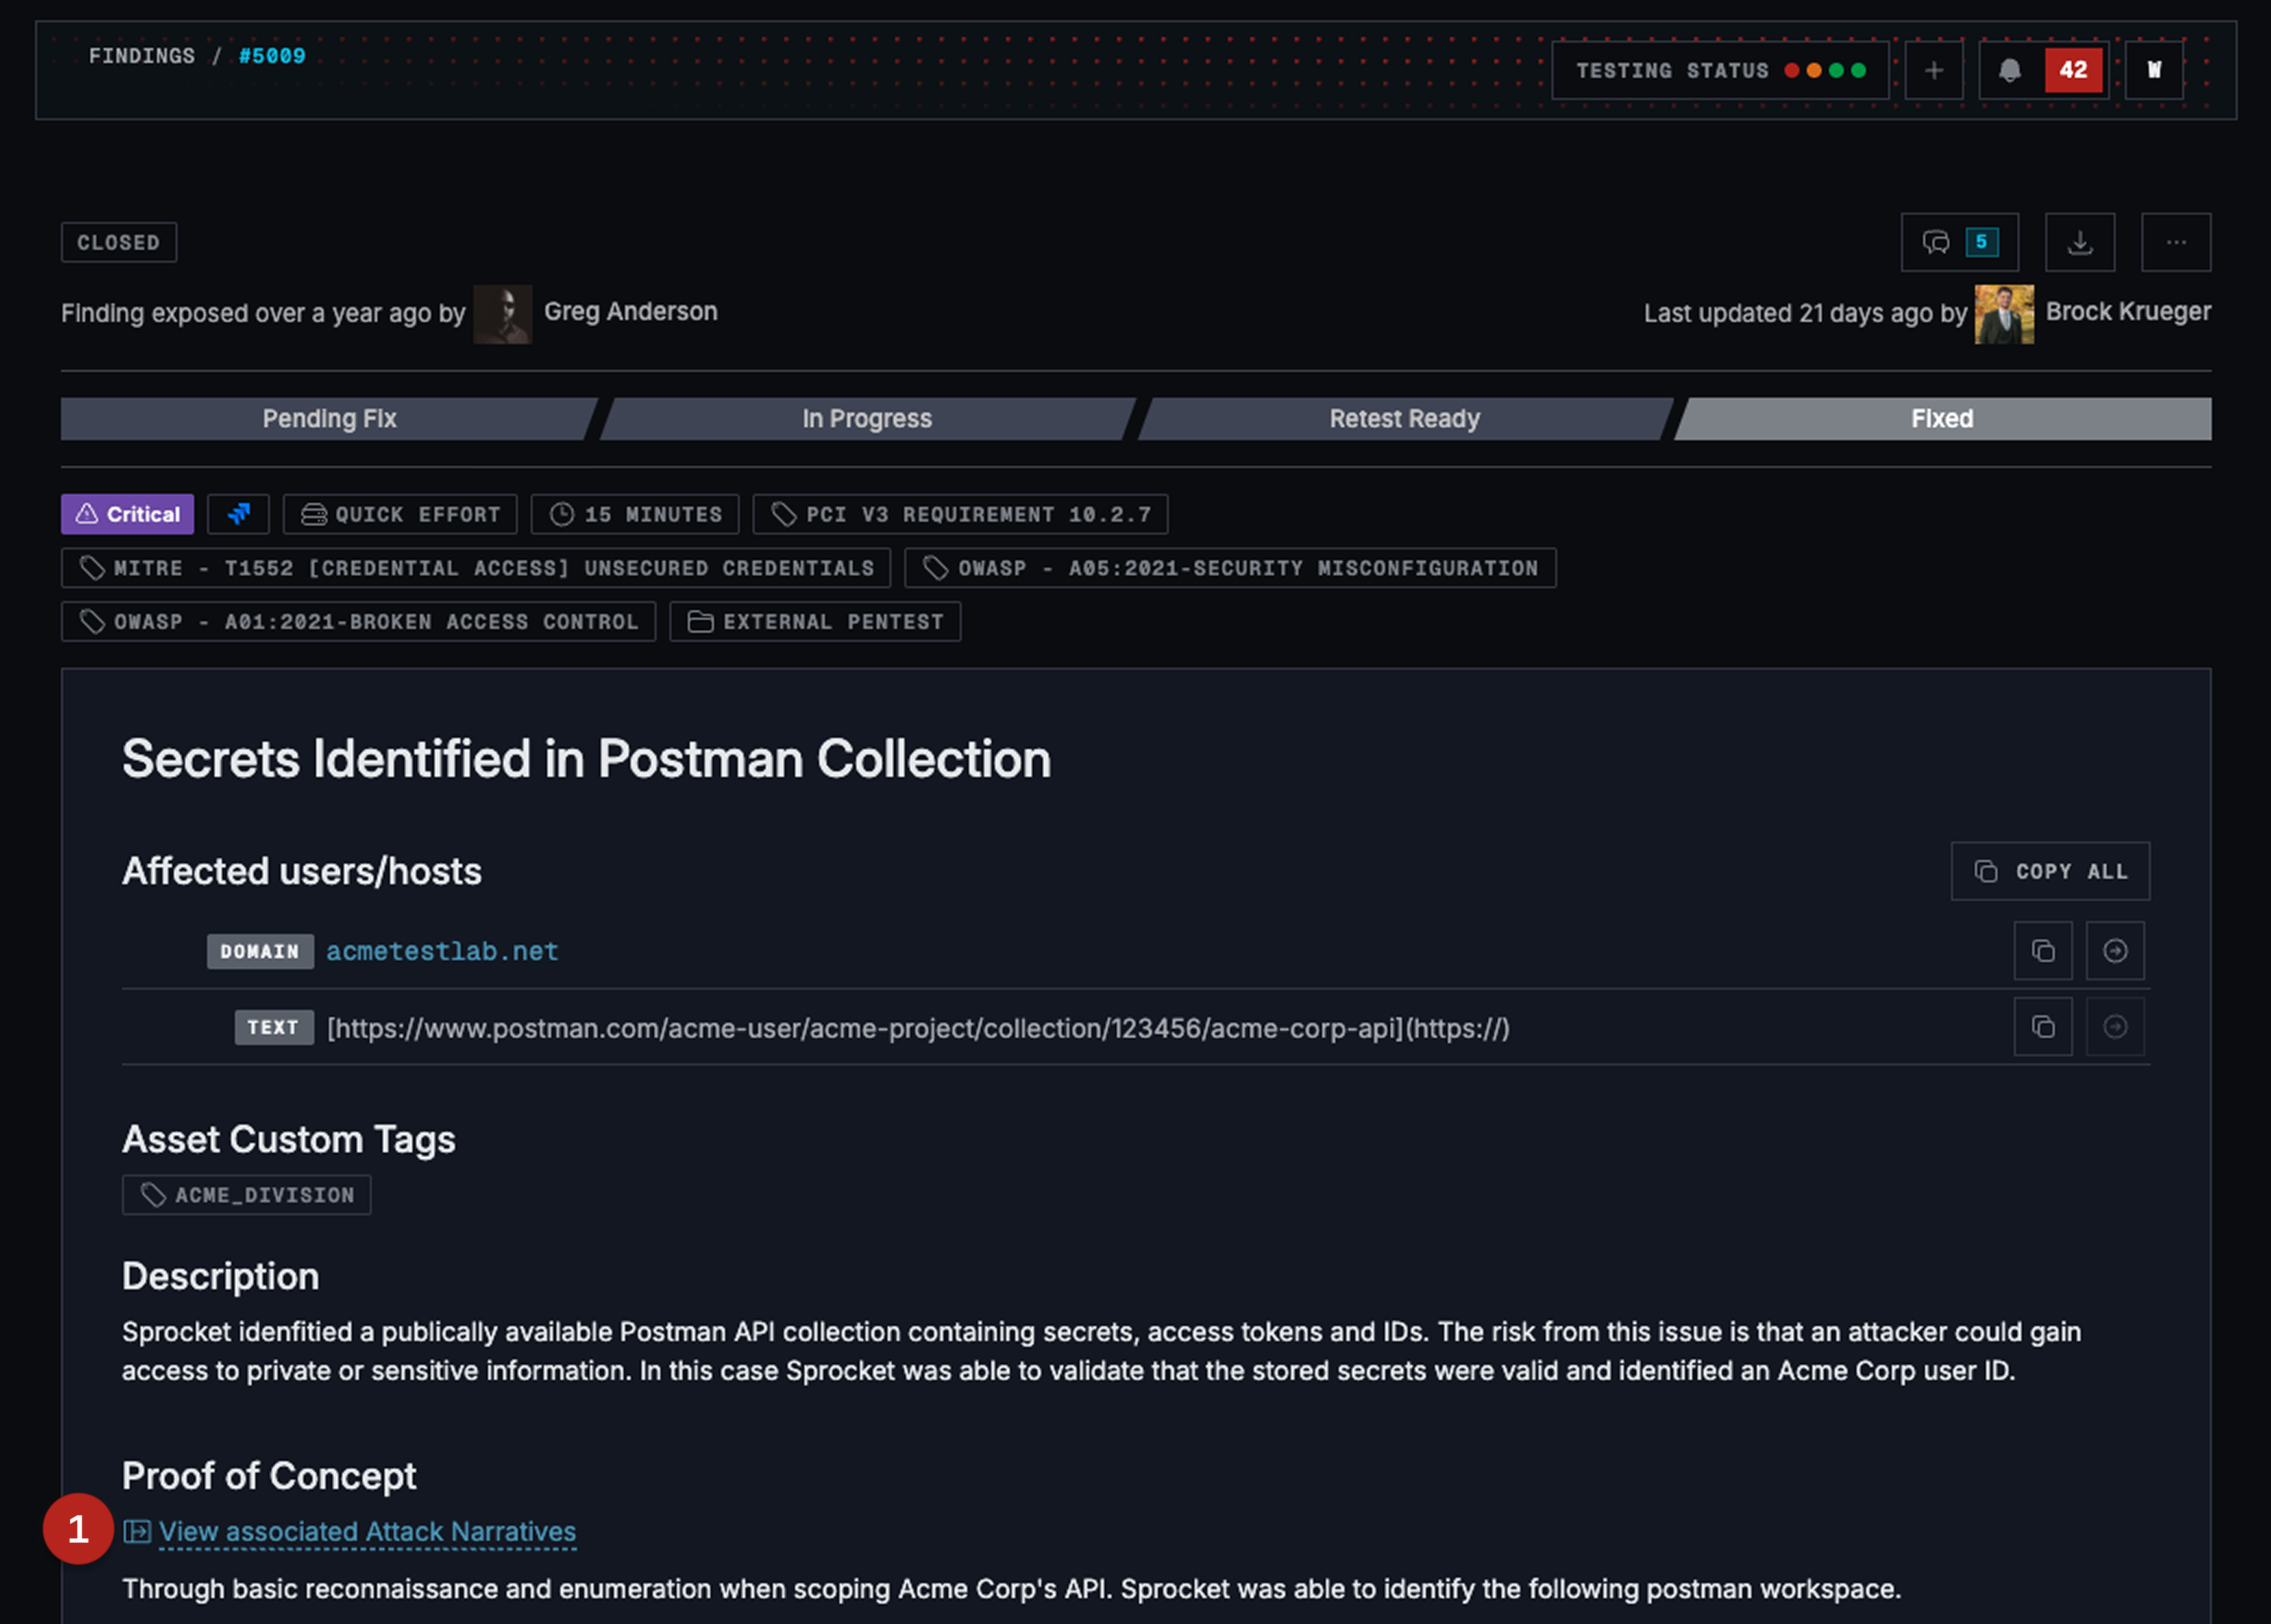
Task: Click the Closed status badge
Action: tap(119, 242)
